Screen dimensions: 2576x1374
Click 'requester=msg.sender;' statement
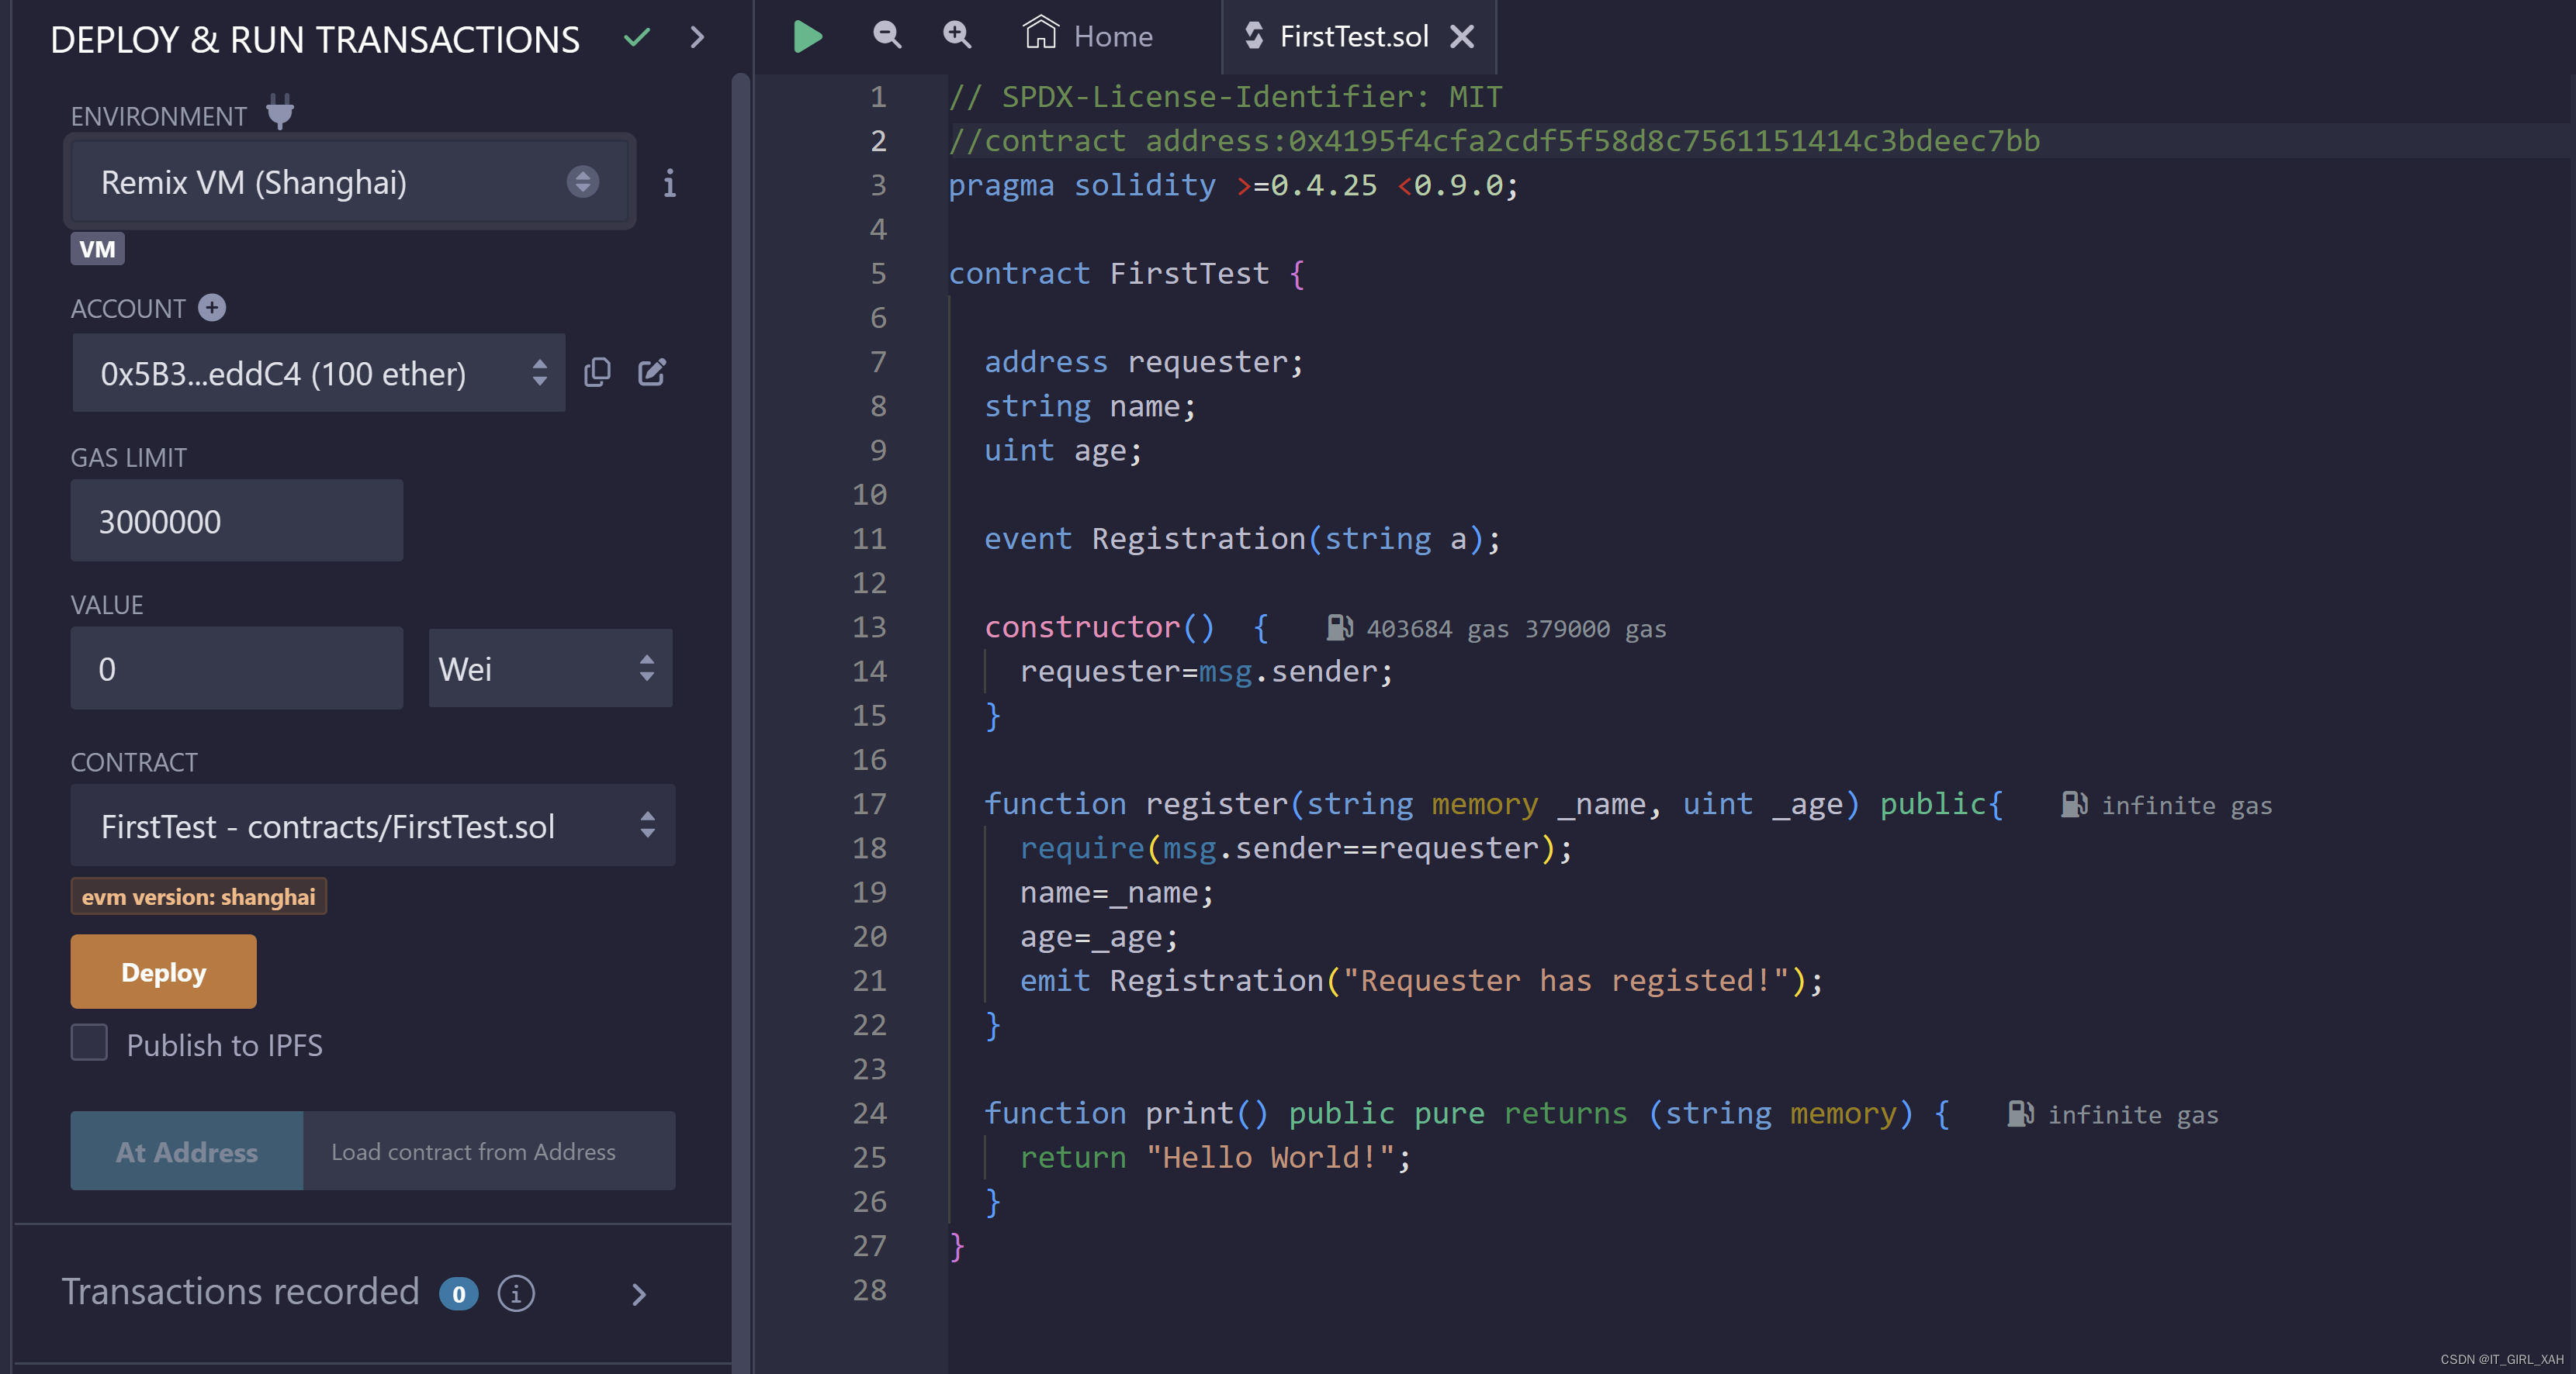(1206, 671)
